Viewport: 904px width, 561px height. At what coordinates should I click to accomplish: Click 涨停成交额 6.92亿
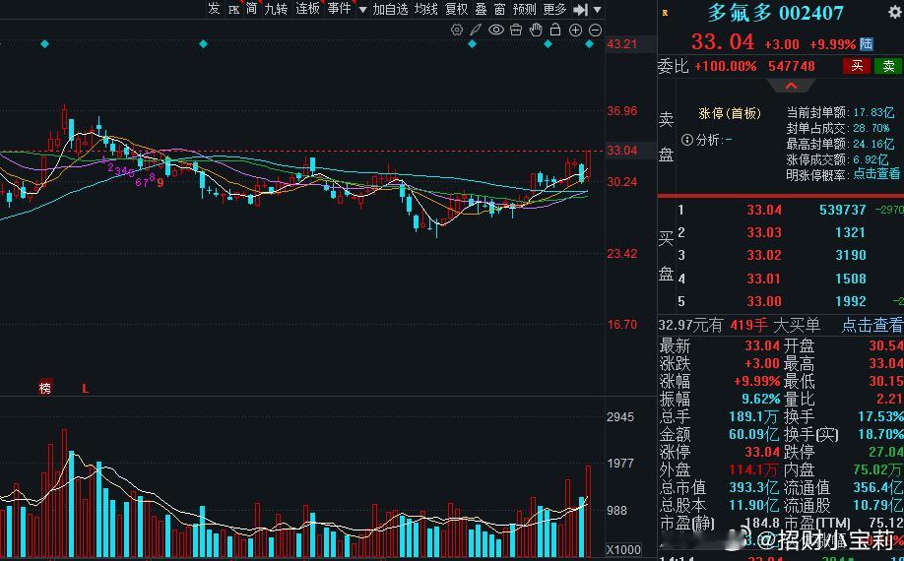pos(838,159)
